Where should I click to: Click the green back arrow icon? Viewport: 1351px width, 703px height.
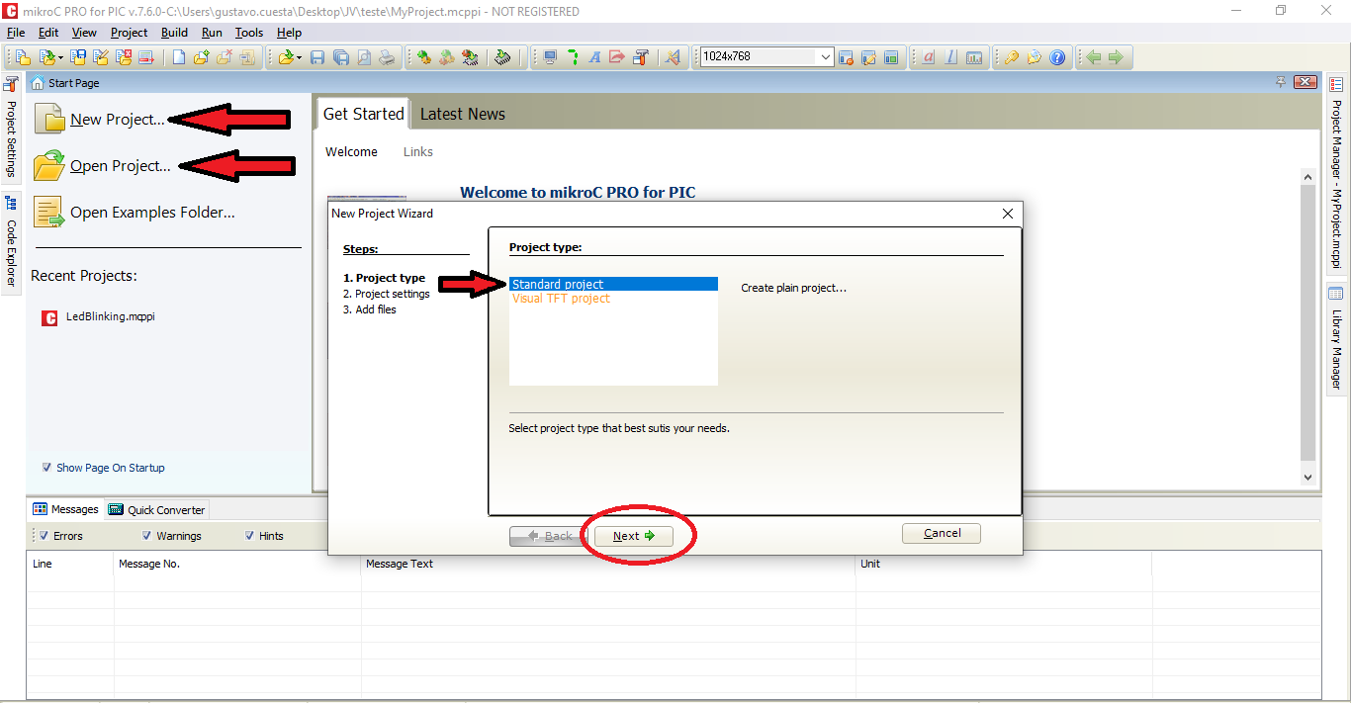click(1093, 57)
